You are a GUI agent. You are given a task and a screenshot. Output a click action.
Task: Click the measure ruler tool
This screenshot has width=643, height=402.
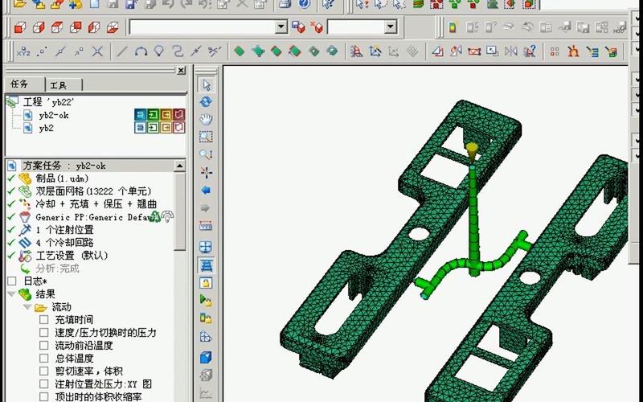(206, 226)
